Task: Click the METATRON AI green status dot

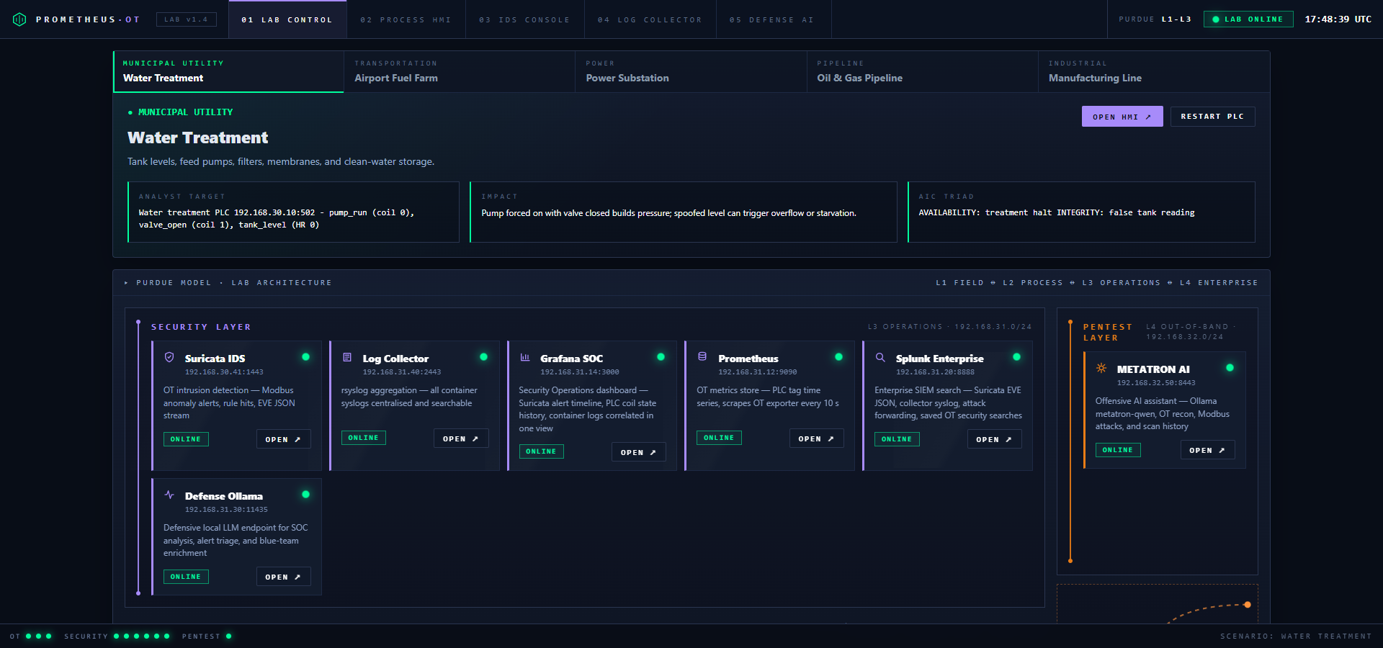Action: point(1230,368)
